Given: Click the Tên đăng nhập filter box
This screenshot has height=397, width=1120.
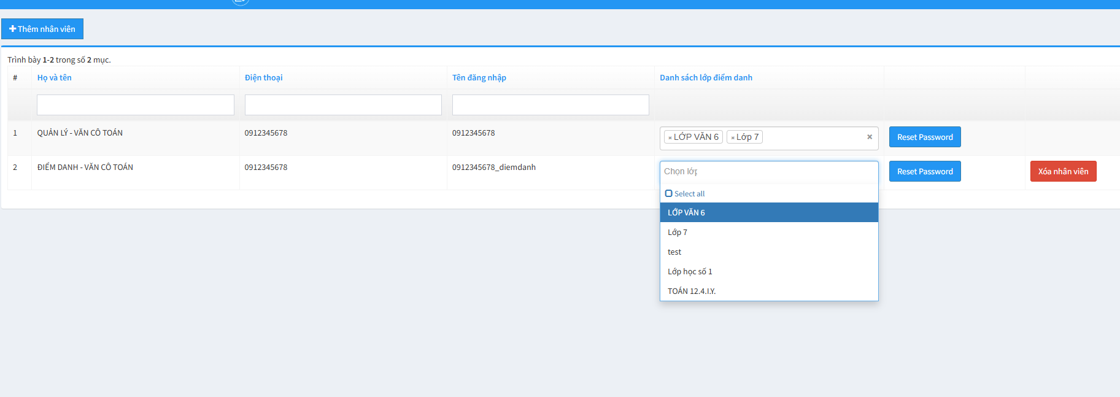Looking at the screenshot, I should [x=550, y=105].
